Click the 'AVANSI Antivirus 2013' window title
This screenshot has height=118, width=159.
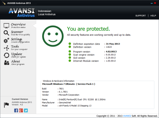[19, 3]
